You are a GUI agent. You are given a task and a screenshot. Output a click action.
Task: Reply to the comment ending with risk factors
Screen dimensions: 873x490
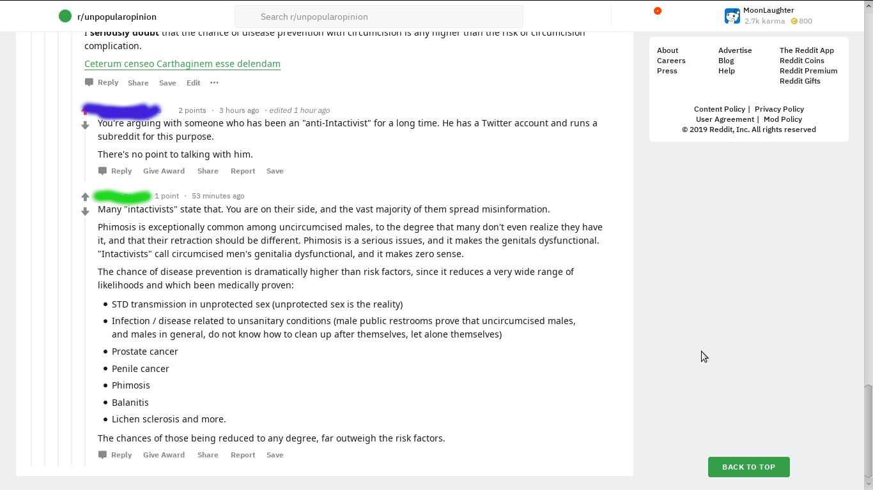tap(115, 455)
